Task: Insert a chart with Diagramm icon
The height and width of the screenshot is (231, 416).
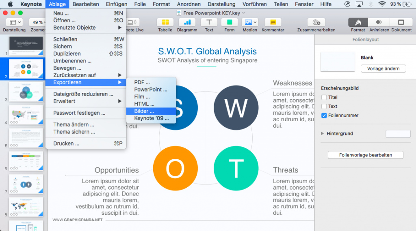Action: [x=187, y=22]
